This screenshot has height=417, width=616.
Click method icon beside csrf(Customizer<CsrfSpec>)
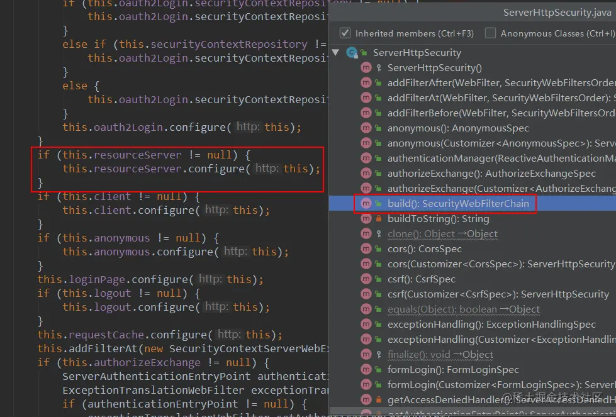point(366,294)
